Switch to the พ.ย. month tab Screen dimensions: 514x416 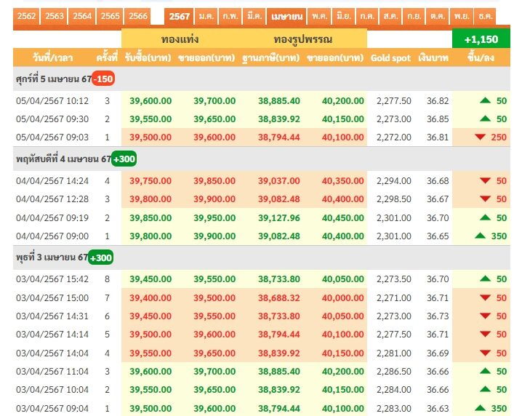(462, 16)
